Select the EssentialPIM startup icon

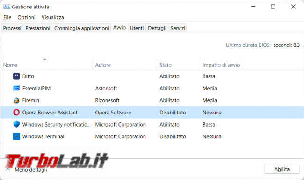16,88
